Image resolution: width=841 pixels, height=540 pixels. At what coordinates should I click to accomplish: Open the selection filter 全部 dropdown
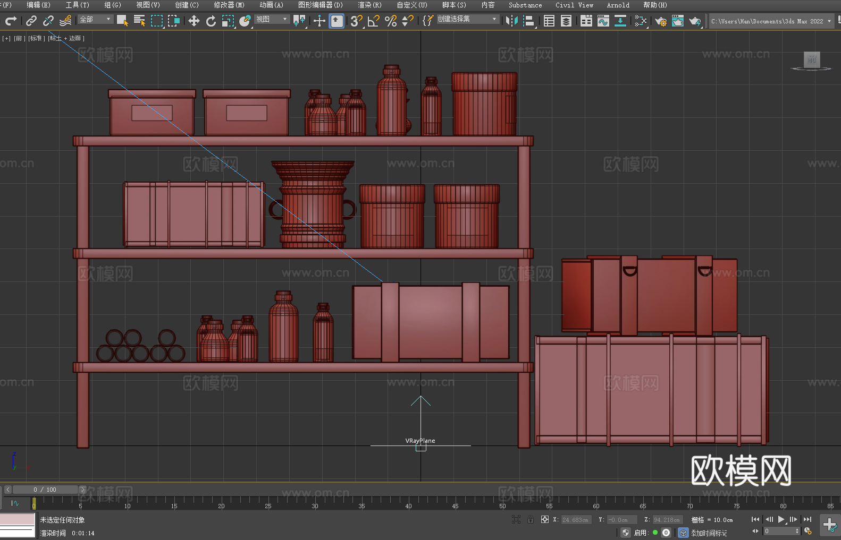tap(96, 19)
